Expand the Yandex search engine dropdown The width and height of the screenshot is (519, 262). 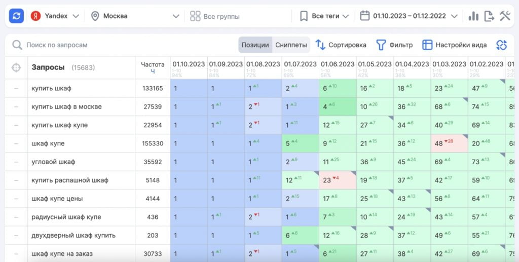(x=55, y=16)
